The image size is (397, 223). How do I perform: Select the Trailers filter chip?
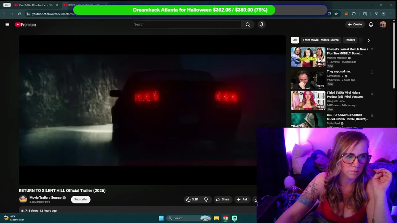(x=350, y=40)
